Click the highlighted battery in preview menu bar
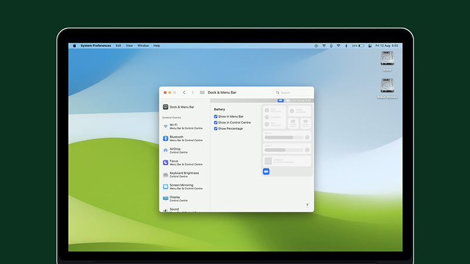Screen dimensions: 470x264 tap(281, 100)
